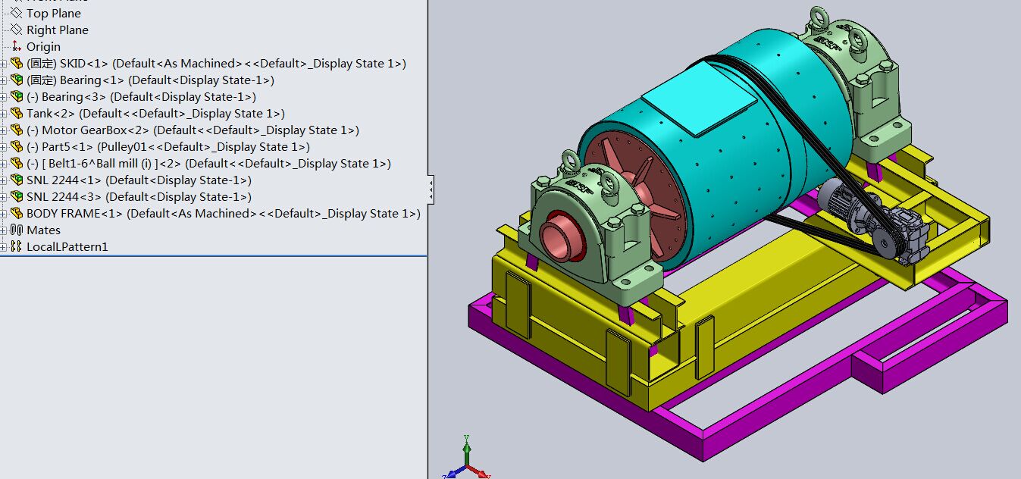Click the Top Plane icon in the tree
This screenshot has height=479, width=1021.
pyautogui.click(x=16, y=13)
